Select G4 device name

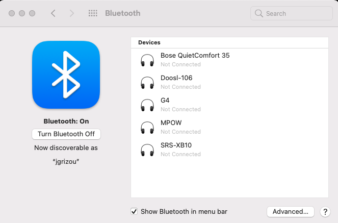[165, 101]
